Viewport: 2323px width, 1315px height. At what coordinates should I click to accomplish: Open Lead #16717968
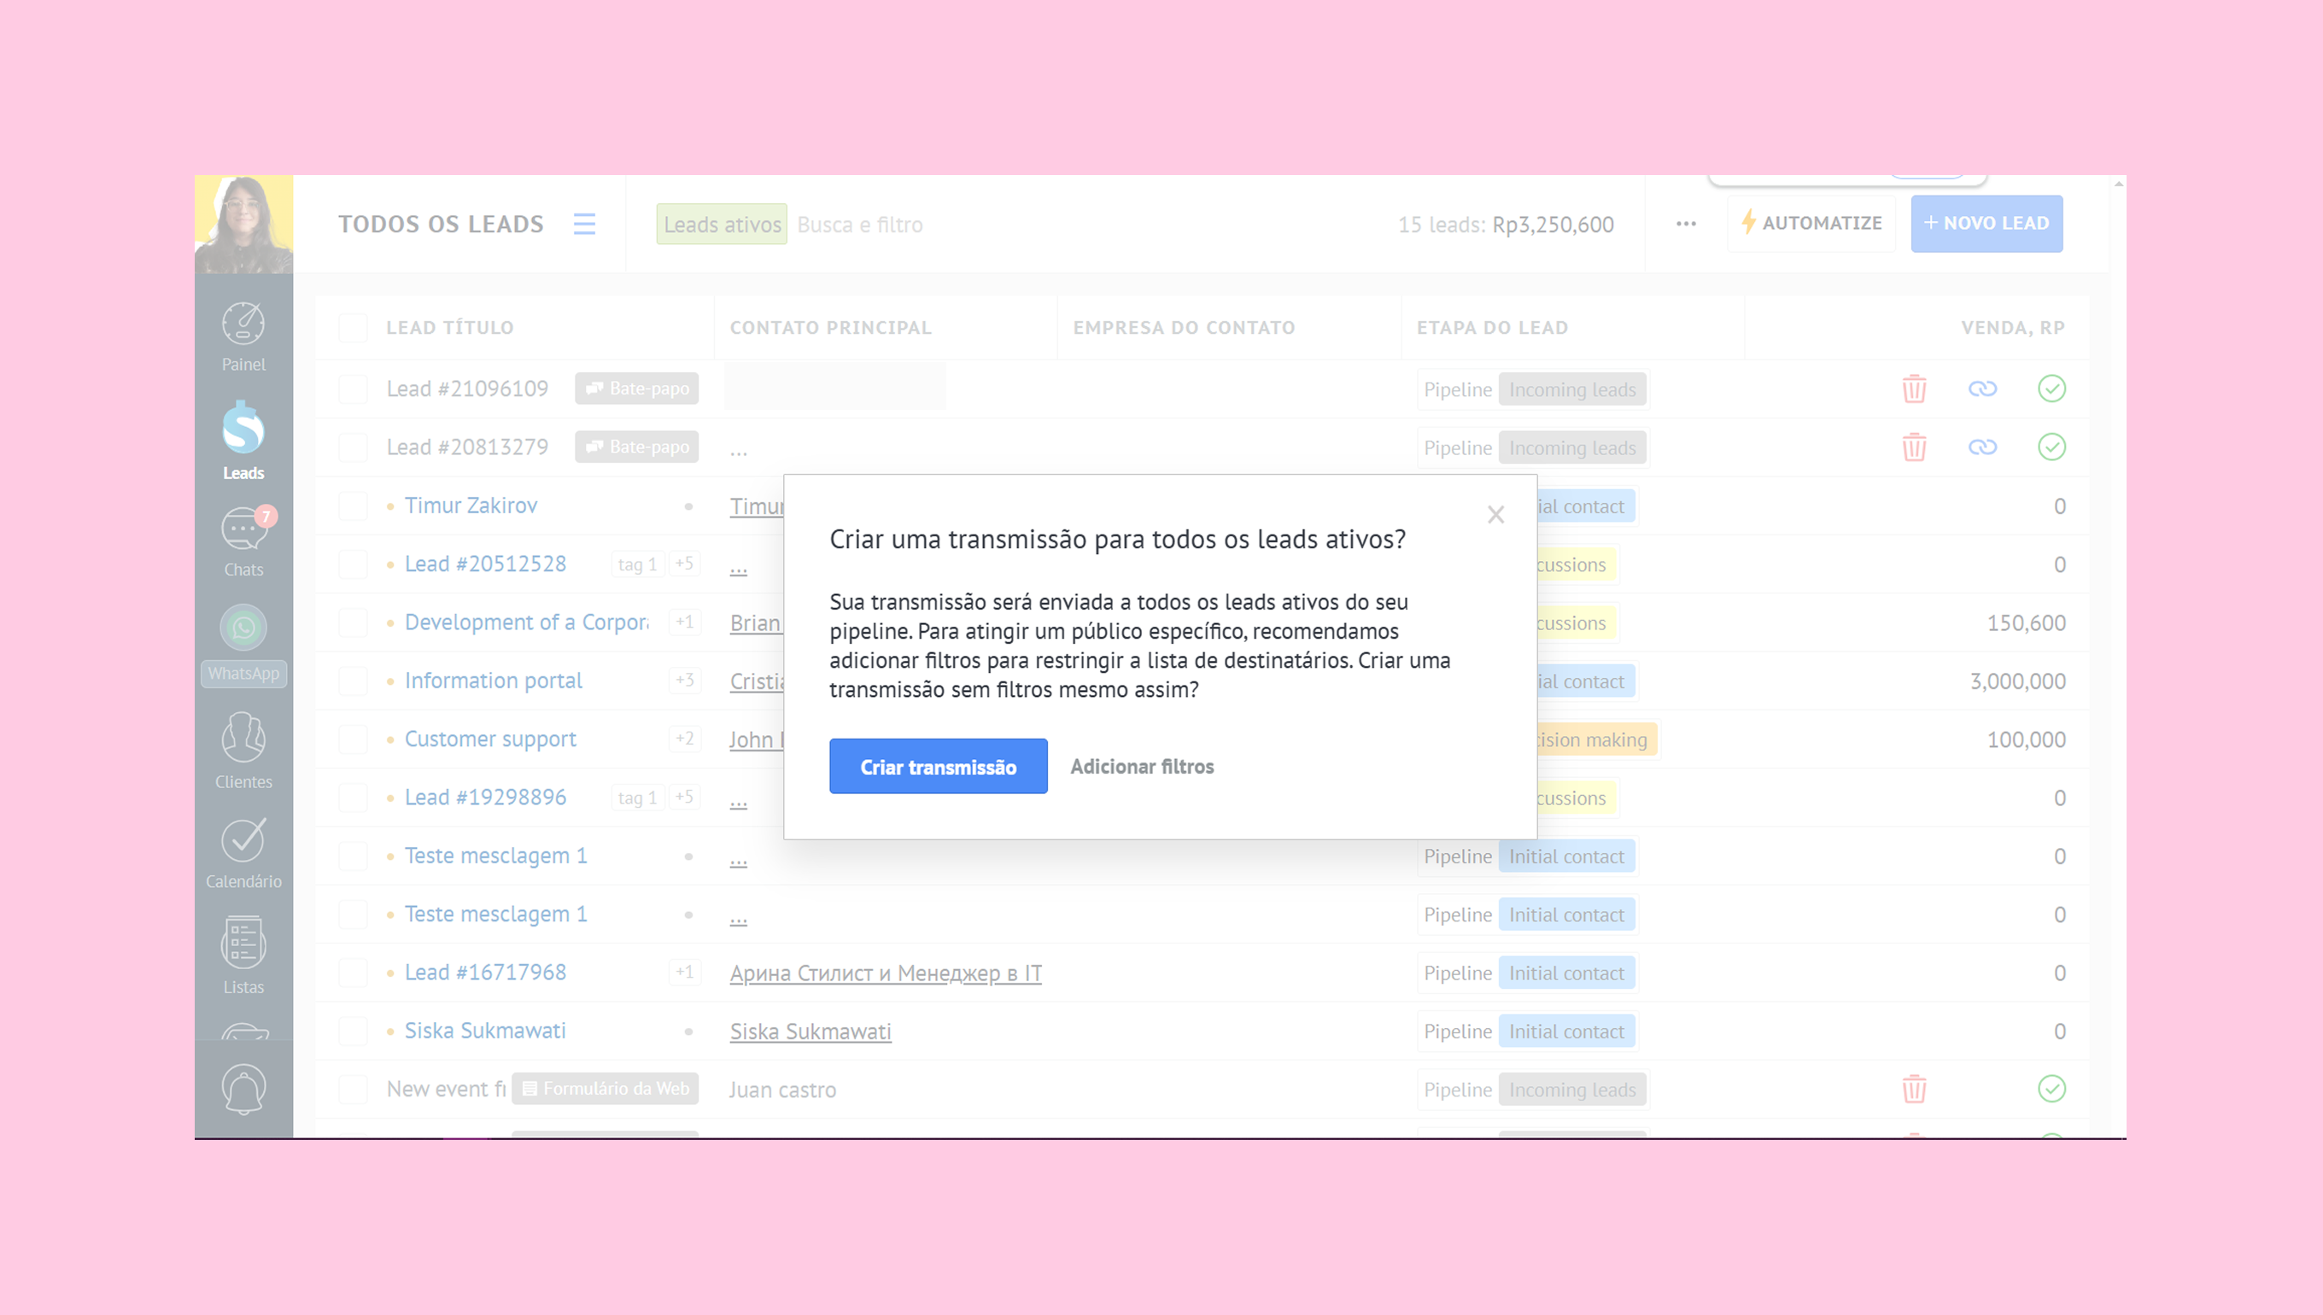pyautogui.click(x=485, y=973)
